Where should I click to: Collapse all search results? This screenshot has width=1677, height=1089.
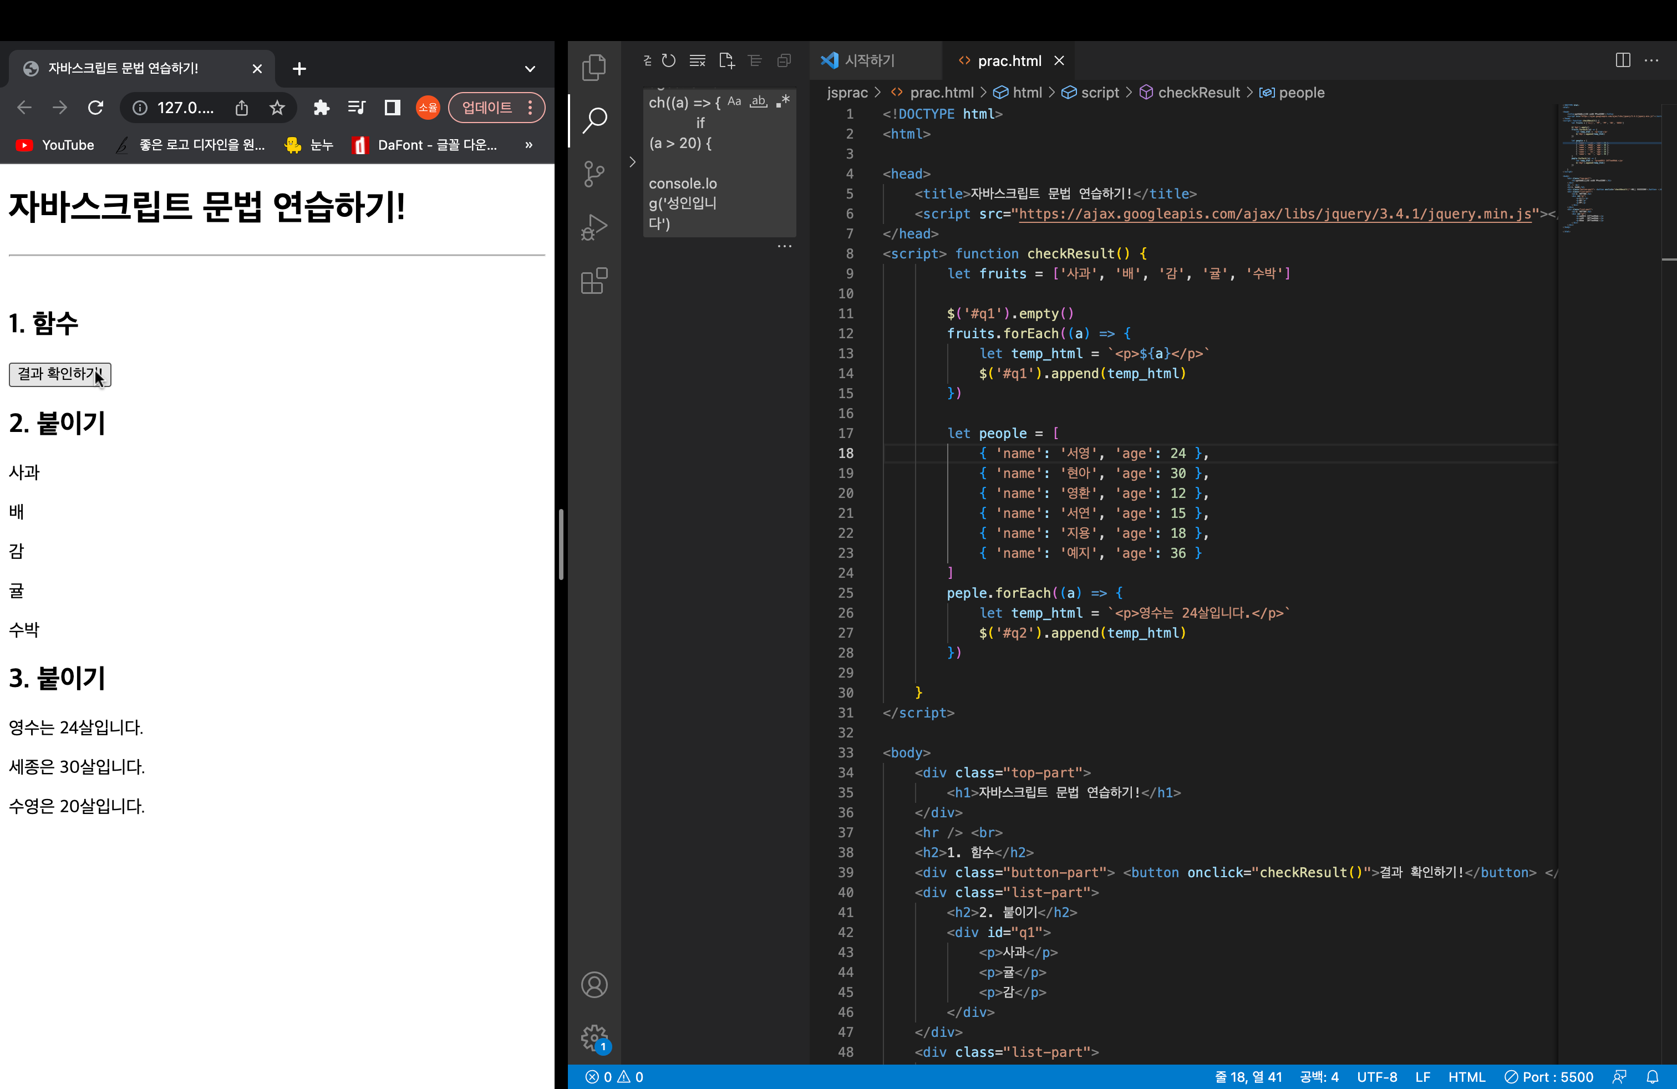tap(784, 60)
